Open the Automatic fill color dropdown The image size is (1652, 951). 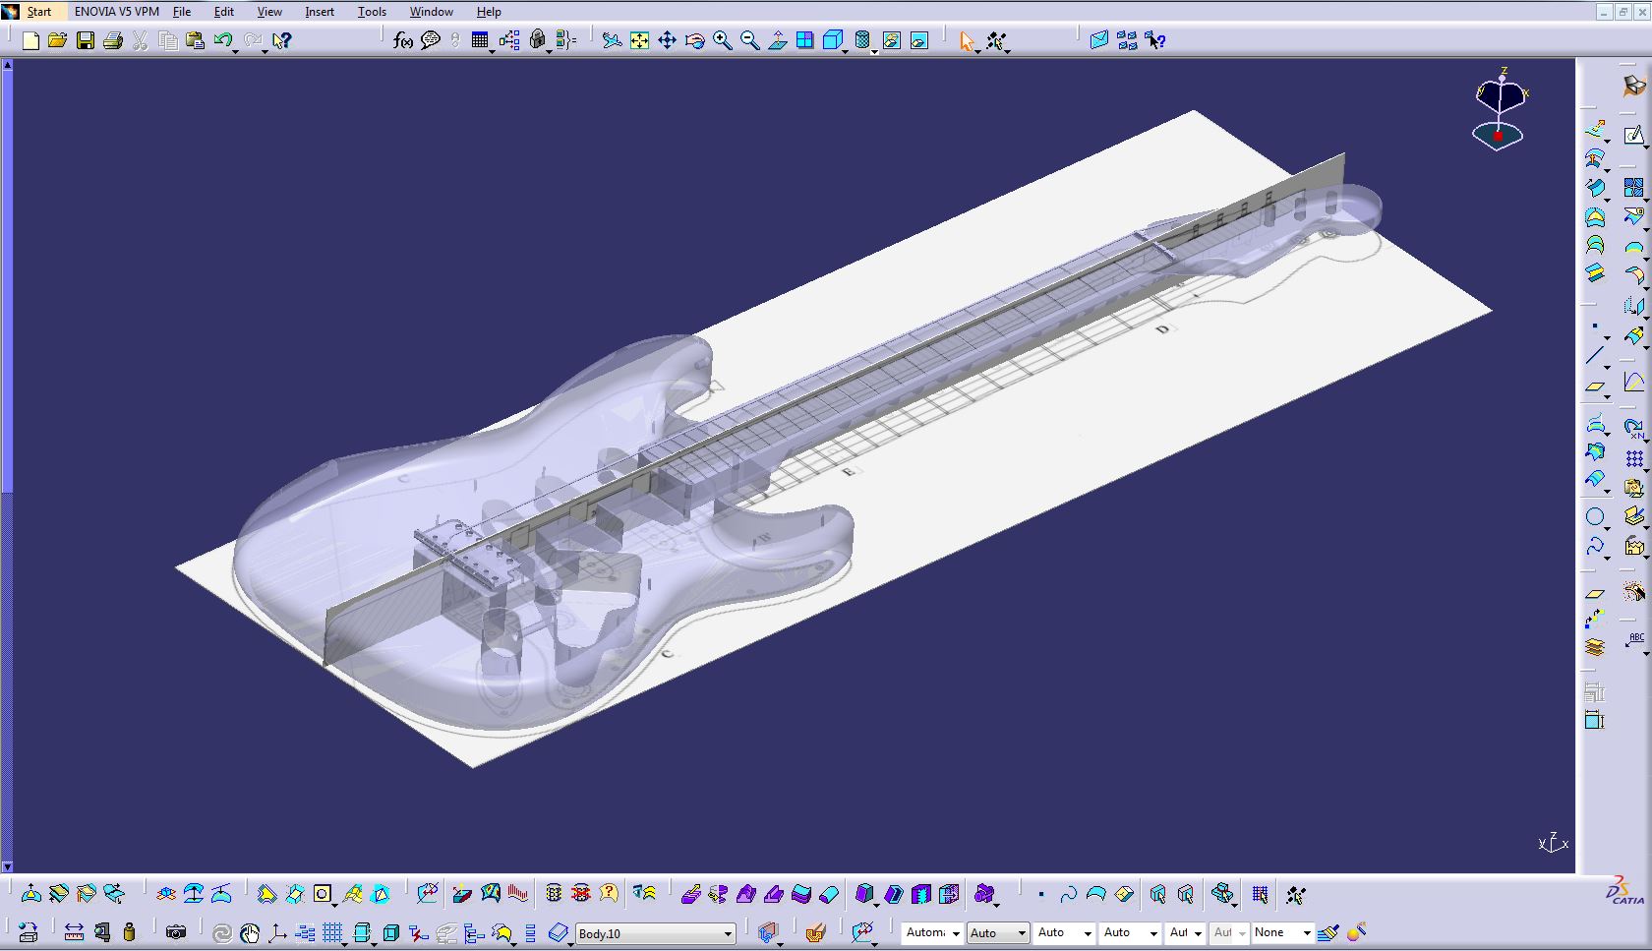coord(932,932)
